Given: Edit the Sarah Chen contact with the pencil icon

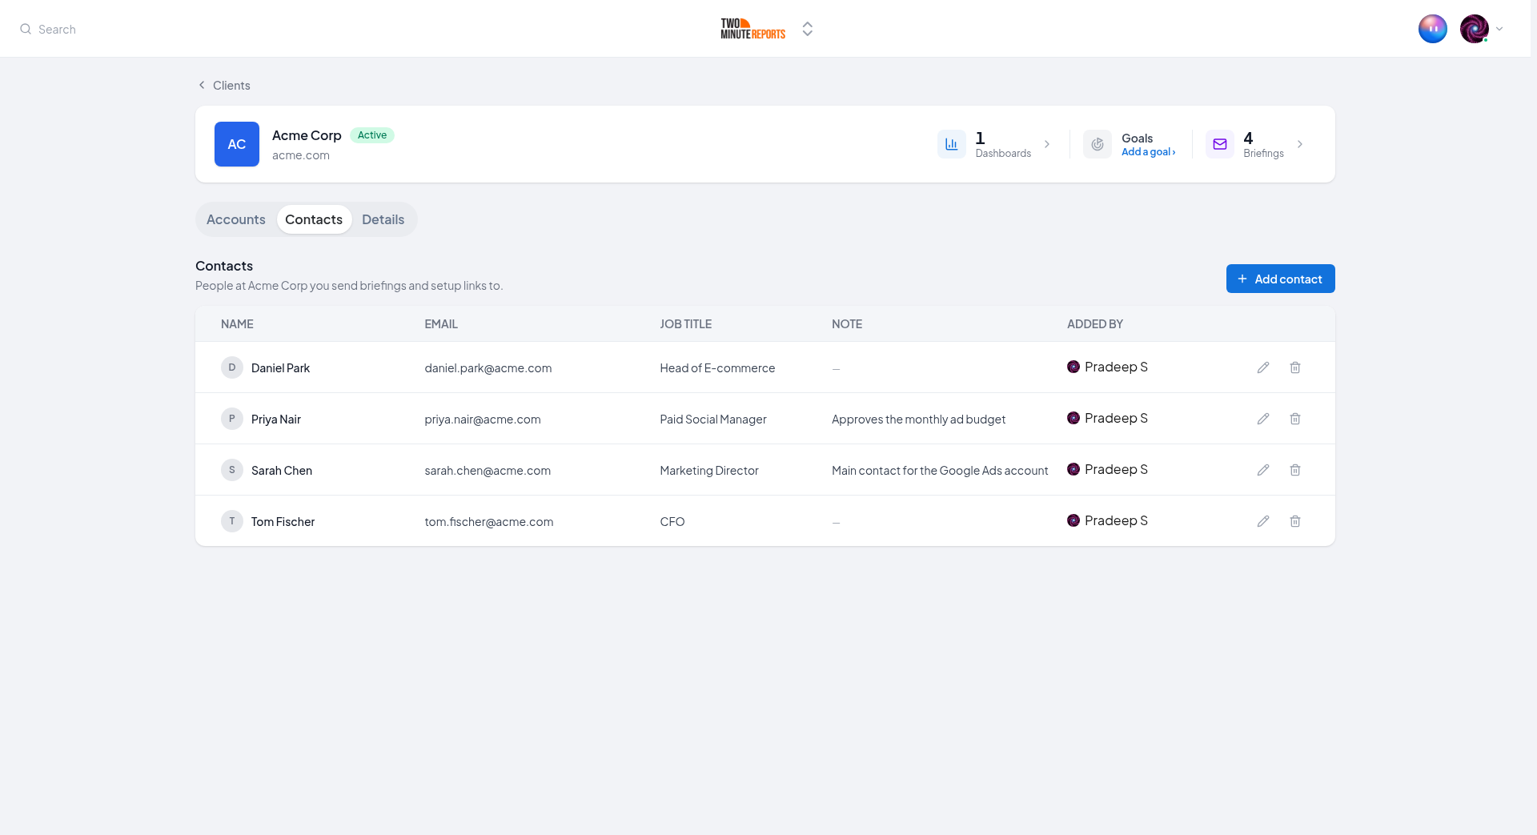Looking at the screenshot, I should [x=1263, y=470].
